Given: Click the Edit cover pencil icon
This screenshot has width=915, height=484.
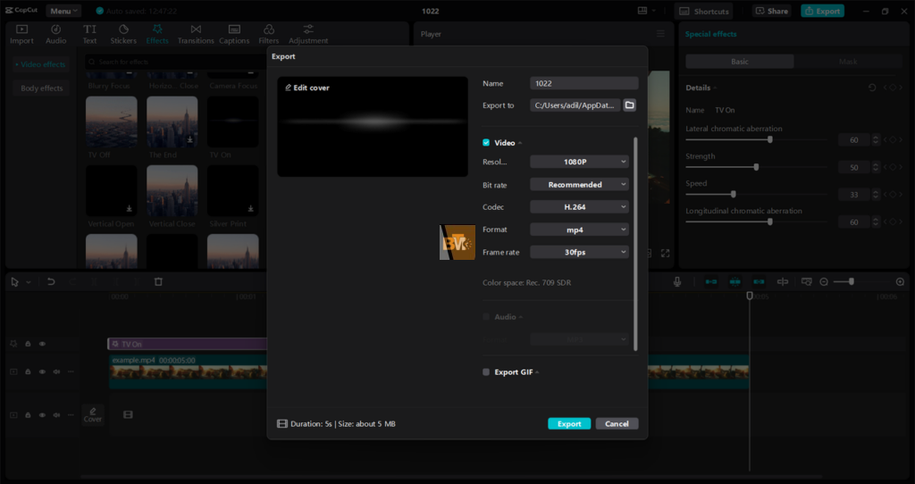Looking at the screenshot, I should point(288,88).
